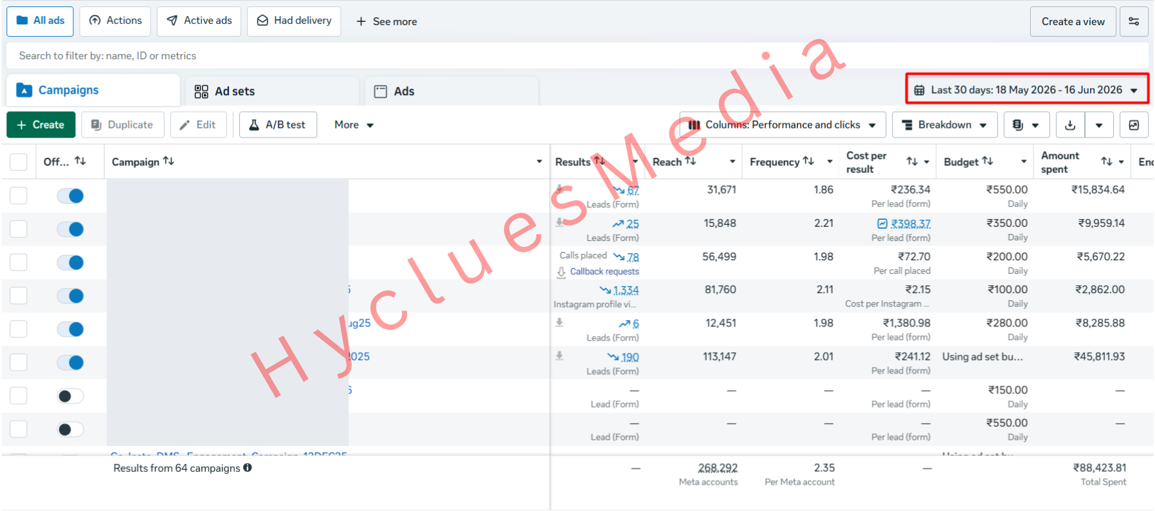Select the Had delivery view
The image size is (1155, 511).
coord(294,21)
